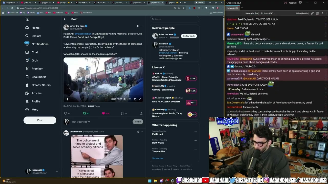Unlike the After the haze post

click(x=104, y=113)
